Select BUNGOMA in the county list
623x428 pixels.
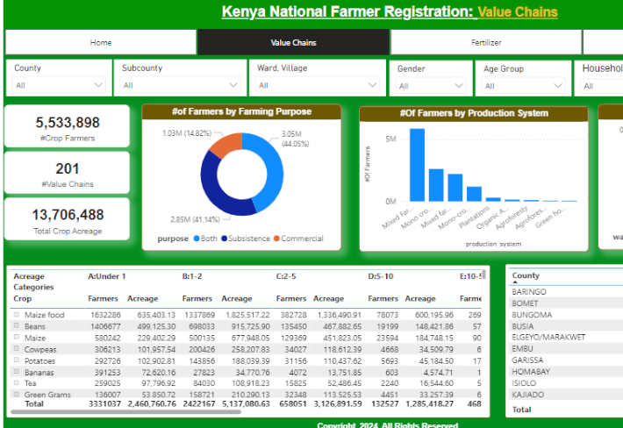click(x=532, y=315)
